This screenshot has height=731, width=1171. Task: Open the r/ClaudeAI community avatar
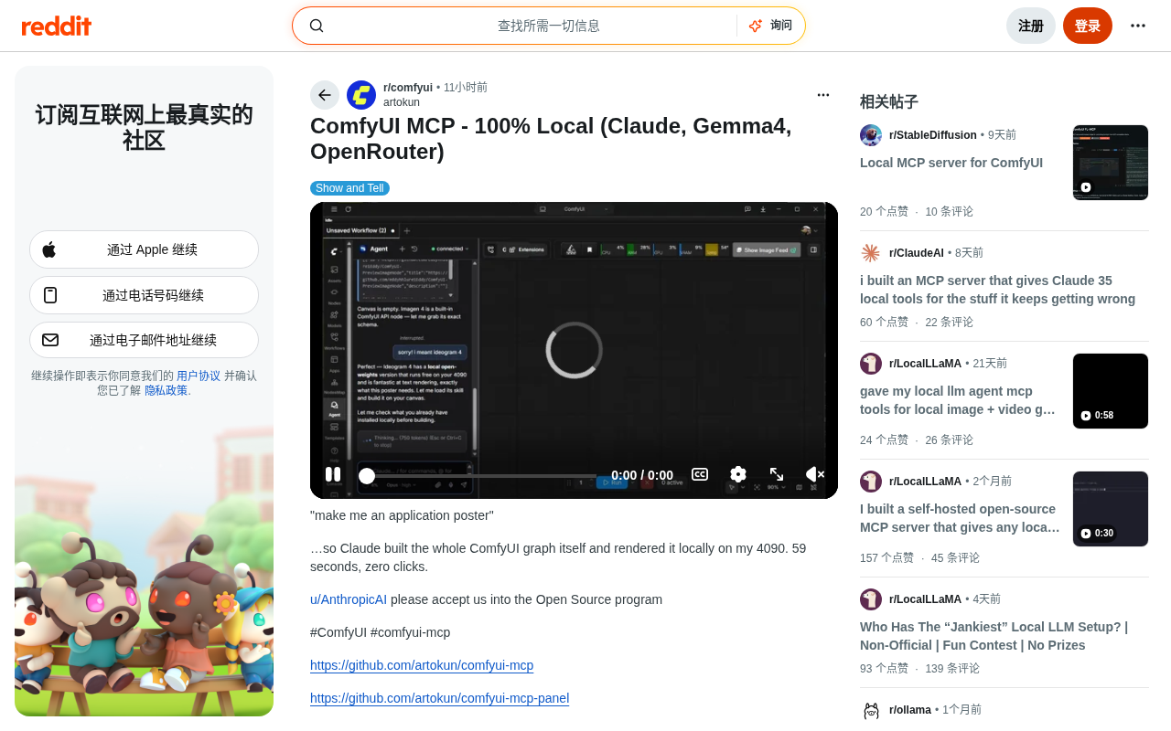871,253
